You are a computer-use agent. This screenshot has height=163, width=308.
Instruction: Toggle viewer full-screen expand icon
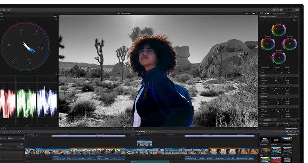(257, 129)
